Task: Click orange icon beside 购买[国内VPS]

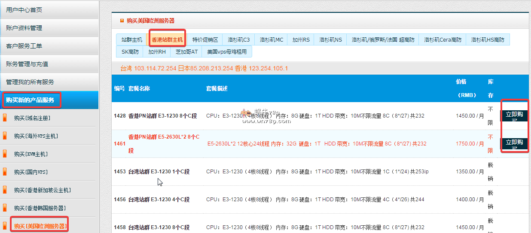Action: (x=5, y=172)
